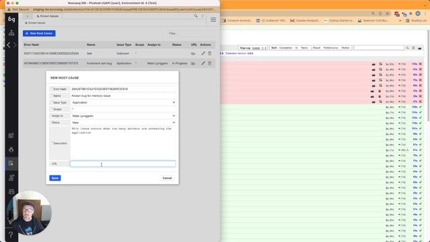Open the modules grid icon in the sidebar
Viewport: 430px width, 242px height.
click(x=11, y=136)
